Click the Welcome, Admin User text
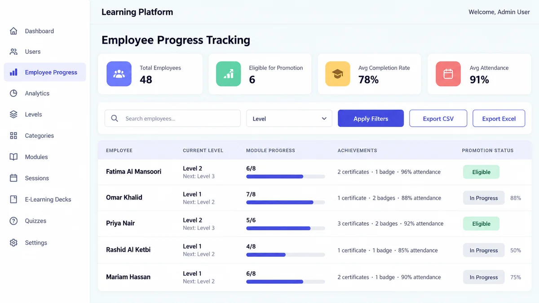Screen dimensions: 539x303 pos(499,12)
